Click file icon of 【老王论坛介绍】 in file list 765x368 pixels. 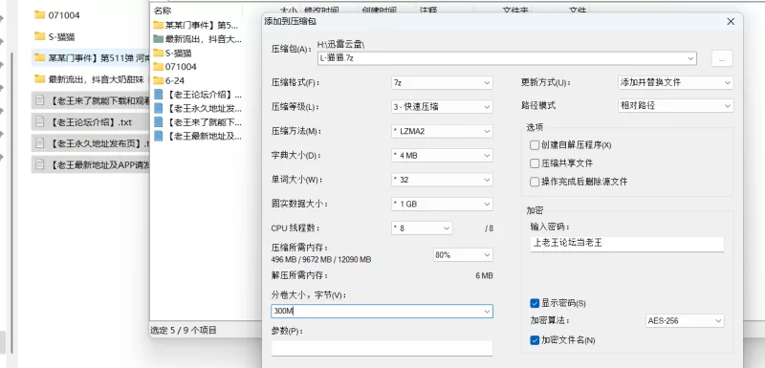click(158, 94)
